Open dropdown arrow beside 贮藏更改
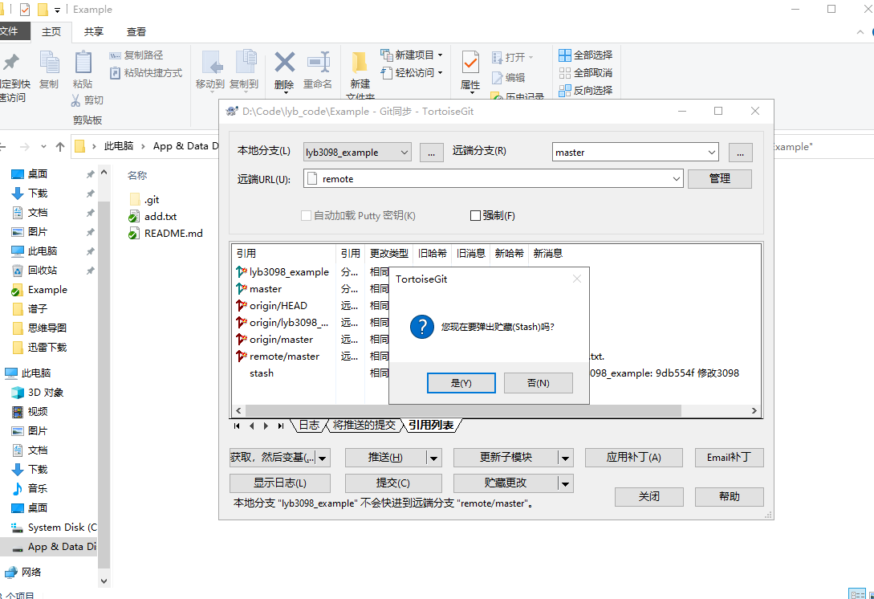 click(x=565, y=483)
